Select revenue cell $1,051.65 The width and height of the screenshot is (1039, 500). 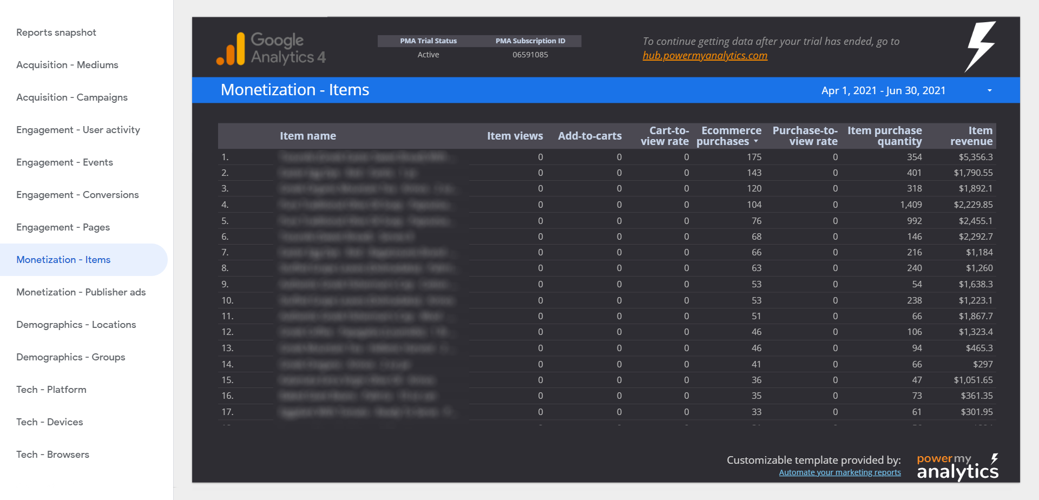[973, 380]
